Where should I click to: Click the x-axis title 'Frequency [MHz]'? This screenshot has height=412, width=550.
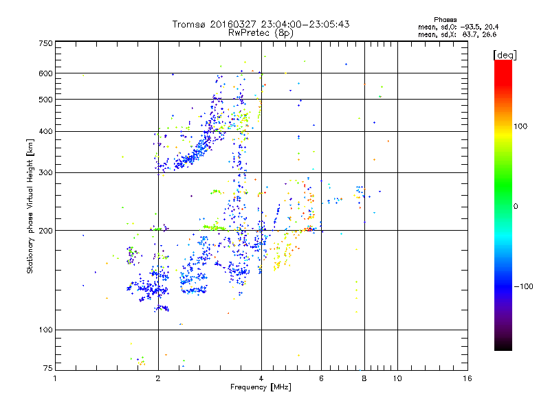tap(261, 387)
